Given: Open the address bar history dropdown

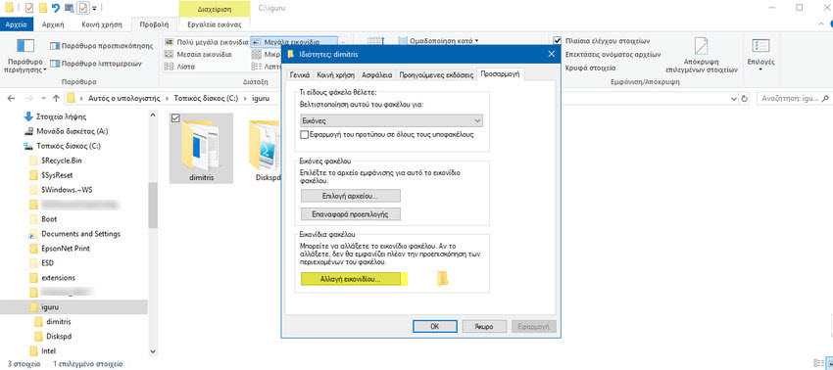Looking at the screenshot, I should pos(734,99).
